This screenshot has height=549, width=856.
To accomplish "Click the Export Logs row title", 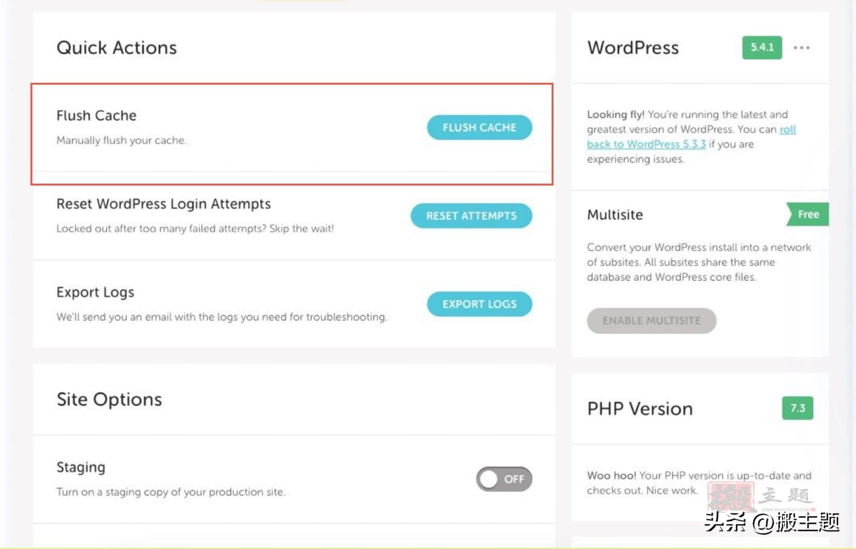I will [x=95, y=292].
